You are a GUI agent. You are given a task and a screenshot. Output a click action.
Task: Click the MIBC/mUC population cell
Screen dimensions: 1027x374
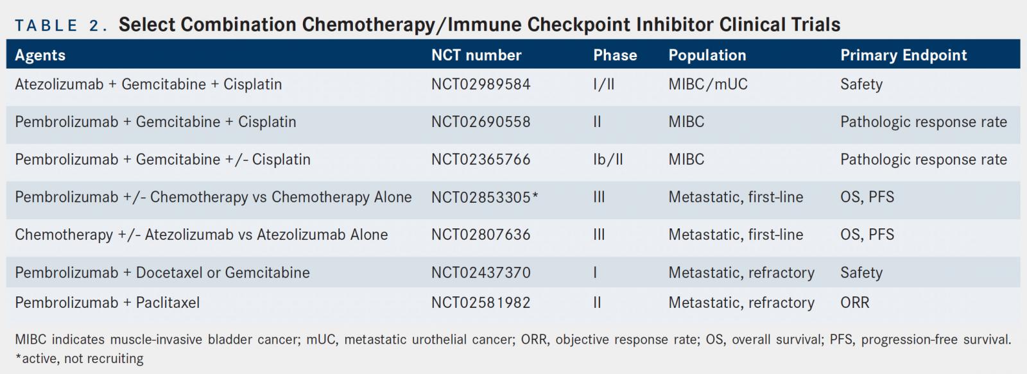pos(708,84)
